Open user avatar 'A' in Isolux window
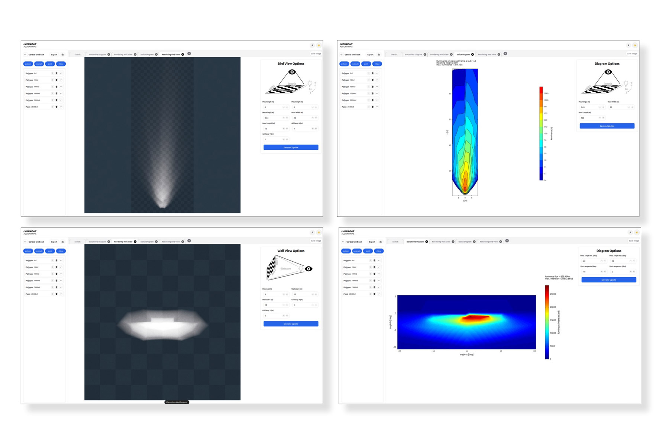 point(628,45)
